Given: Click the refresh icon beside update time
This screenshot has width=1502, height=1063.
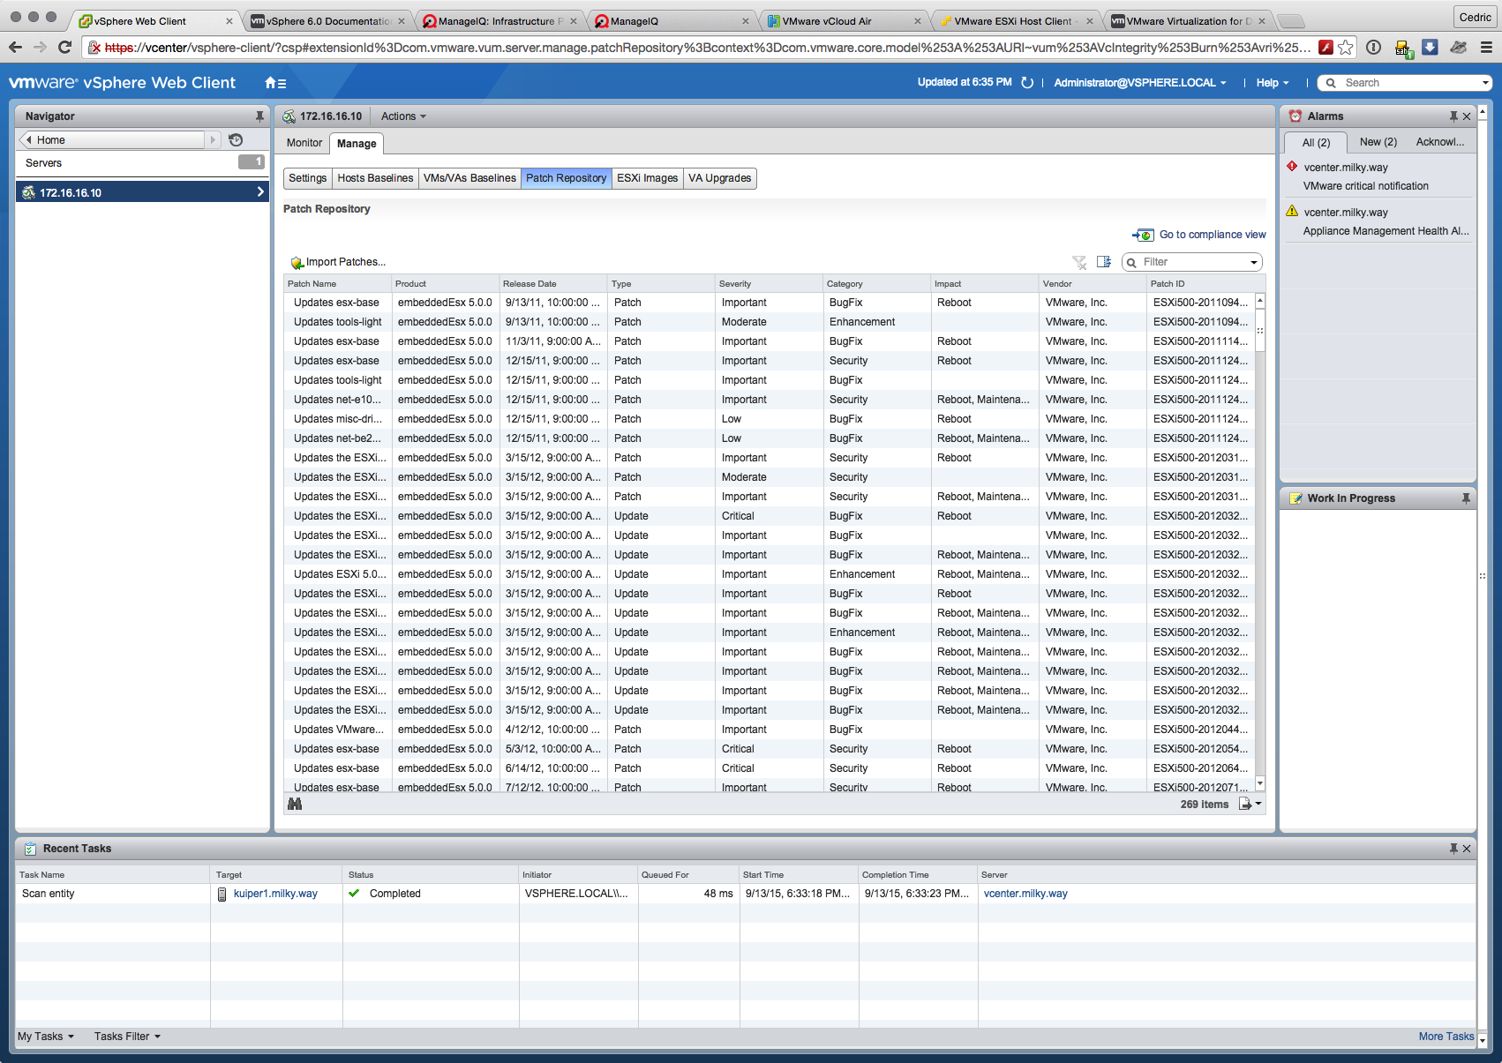Looking at the screenshot, I should (x=1027, y=83).
